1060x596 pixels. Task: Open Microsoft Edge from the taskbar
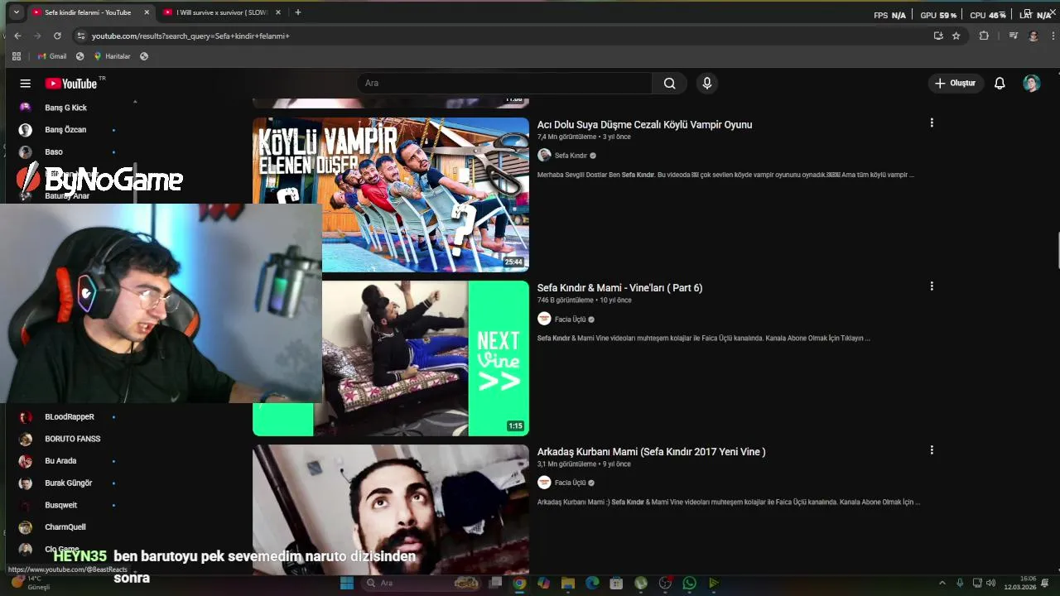pos(592,583)
